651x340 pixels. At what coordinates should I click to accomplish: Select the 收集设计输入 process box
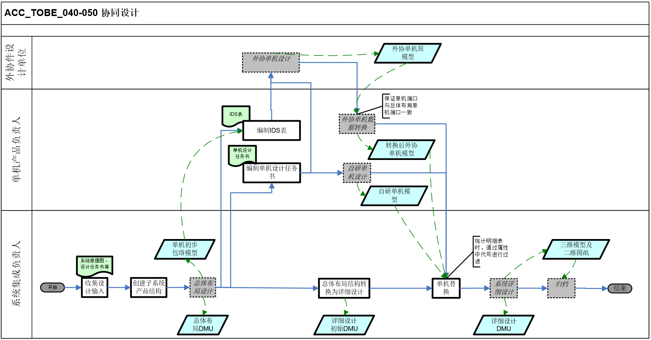click(95, 288)
